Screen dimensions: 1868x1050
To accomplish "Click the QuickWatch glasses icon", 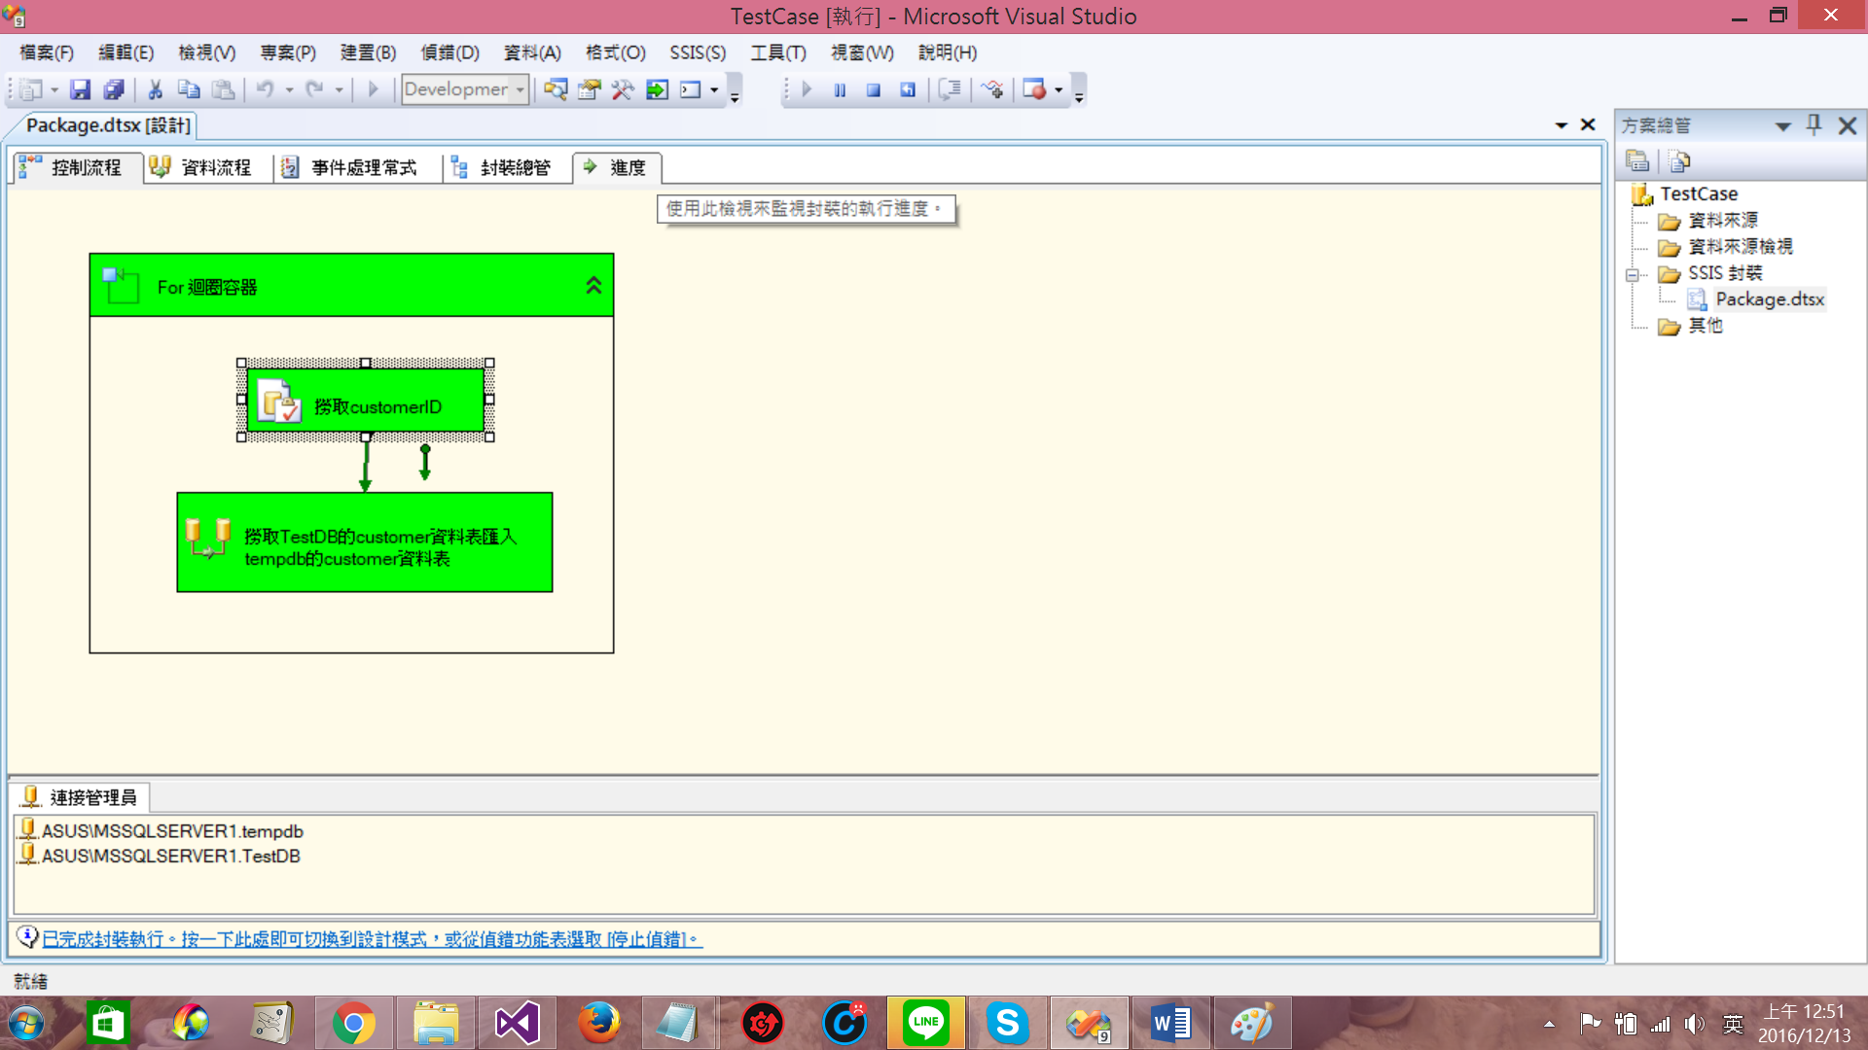I will [x=991, y=89].
